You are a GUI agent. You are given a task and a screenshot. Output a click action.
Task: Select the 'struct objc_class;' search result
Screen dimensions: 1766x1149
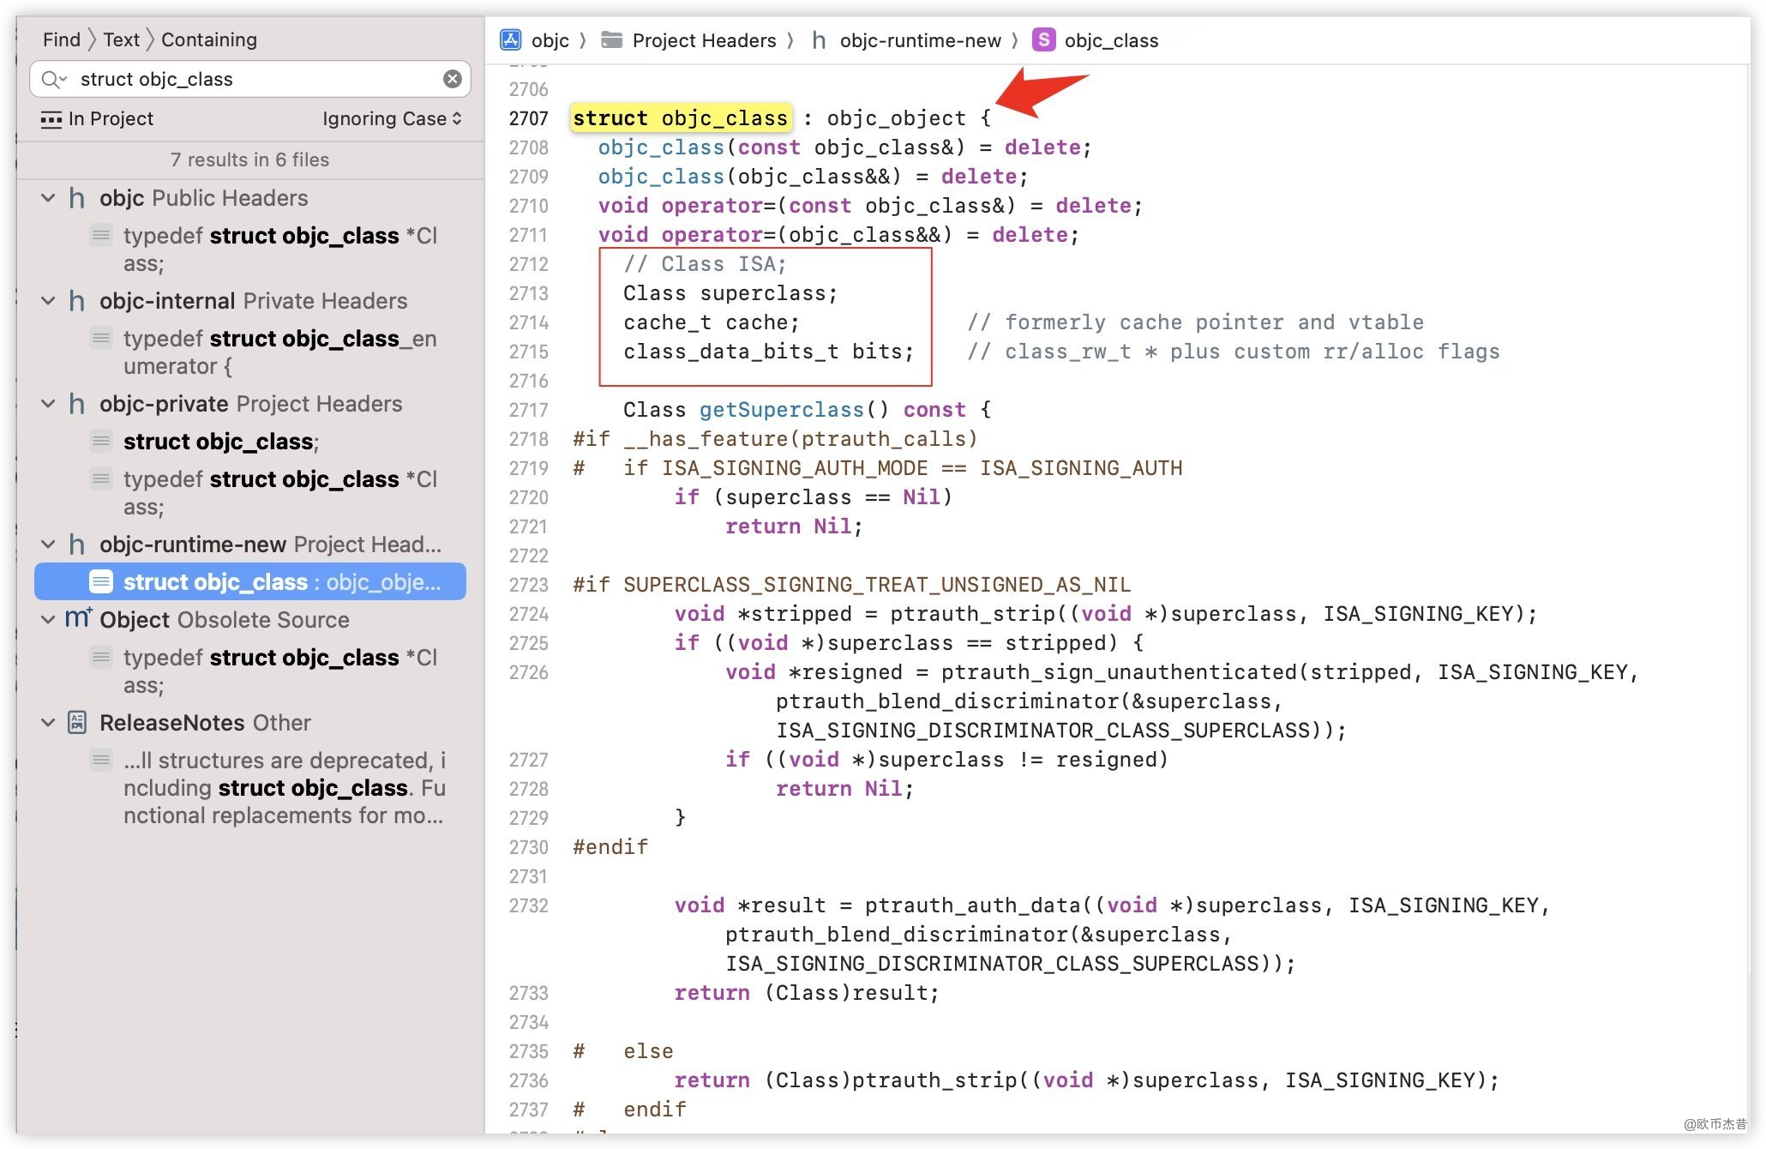point(221,442)
